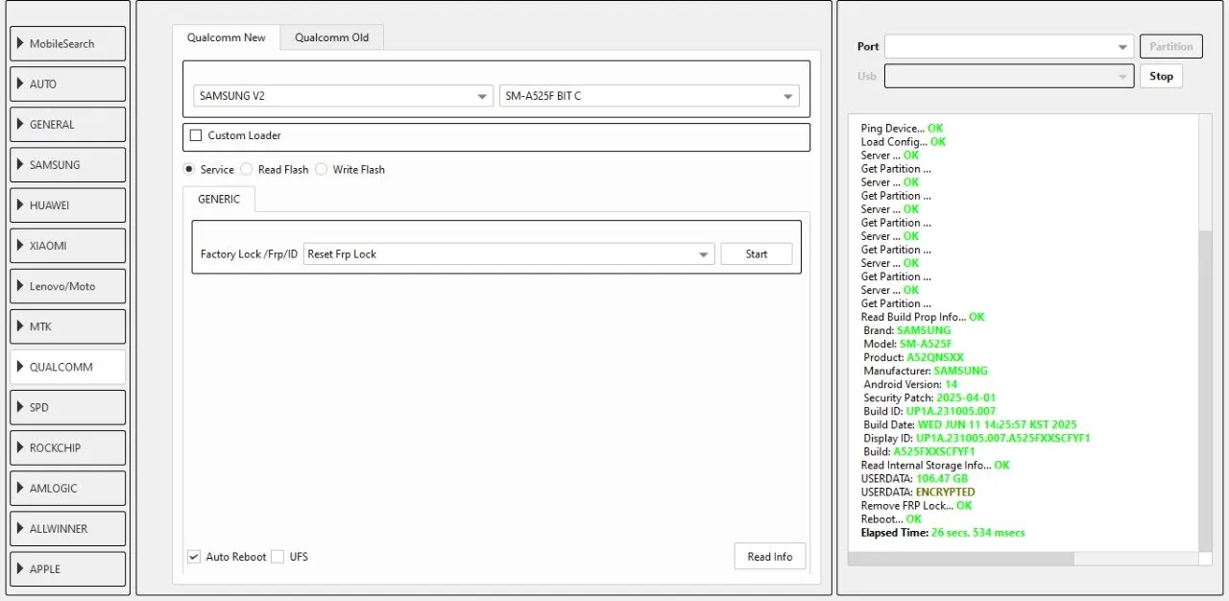Viewport: 1229px width, 601px height.
Task: Expand the Reset Frp Lock dropdown
Action: (508, 254)
